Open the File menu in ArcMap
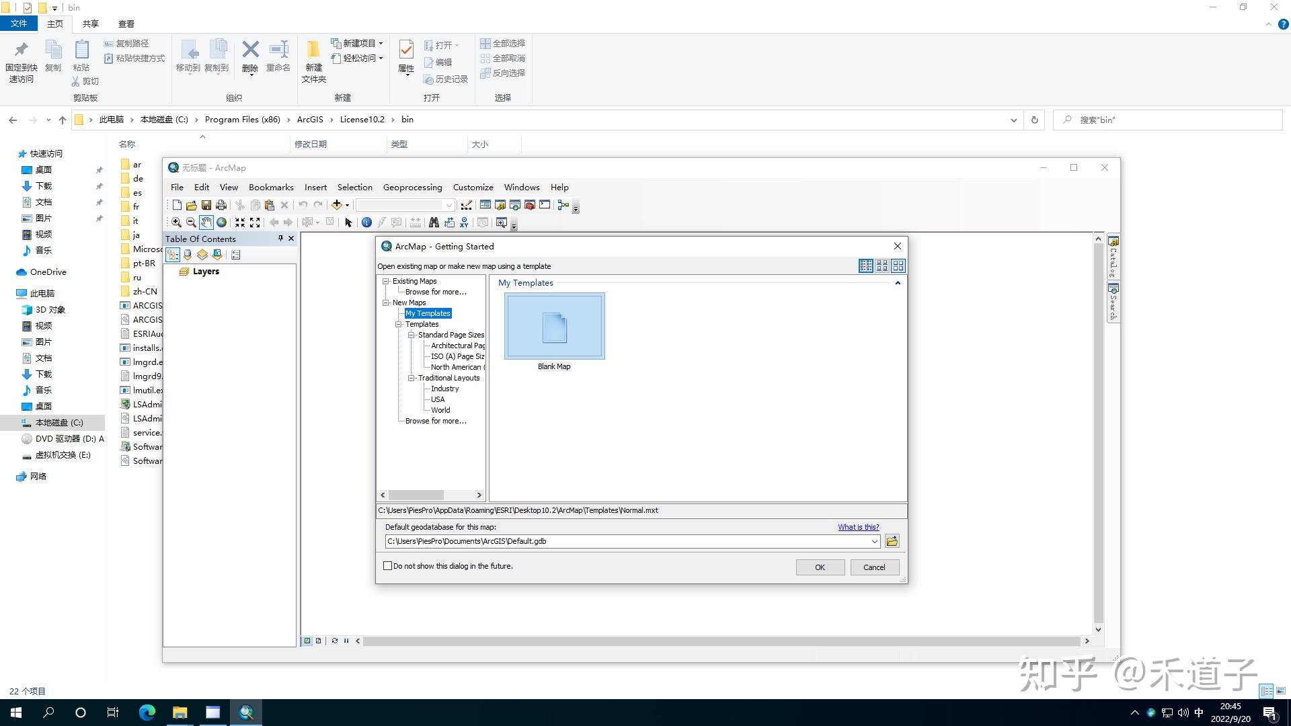This screenshot has height=726, width=1291. point(177,188)
